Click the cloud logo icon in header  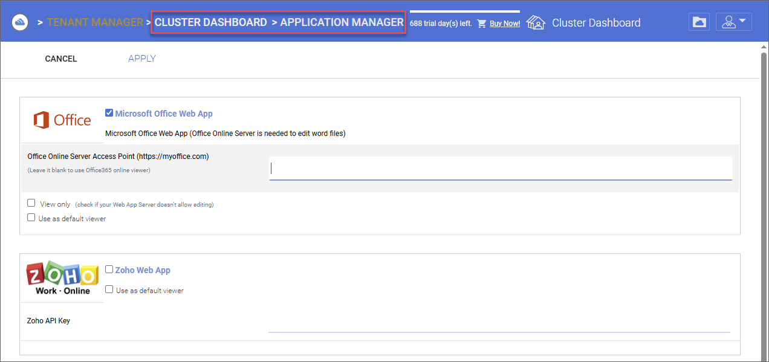20,22
